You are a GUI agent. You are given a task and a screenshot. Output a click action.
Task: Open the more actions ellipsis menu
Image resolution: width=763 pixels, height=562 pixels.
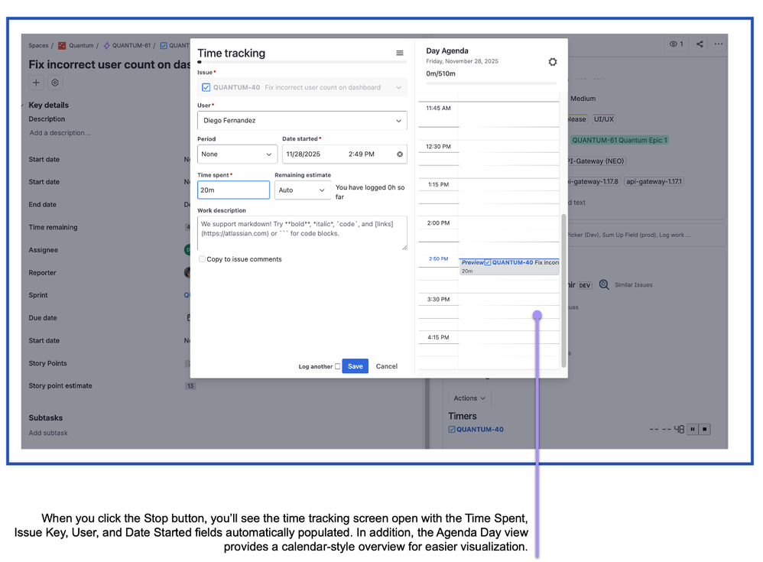point(718,44)
